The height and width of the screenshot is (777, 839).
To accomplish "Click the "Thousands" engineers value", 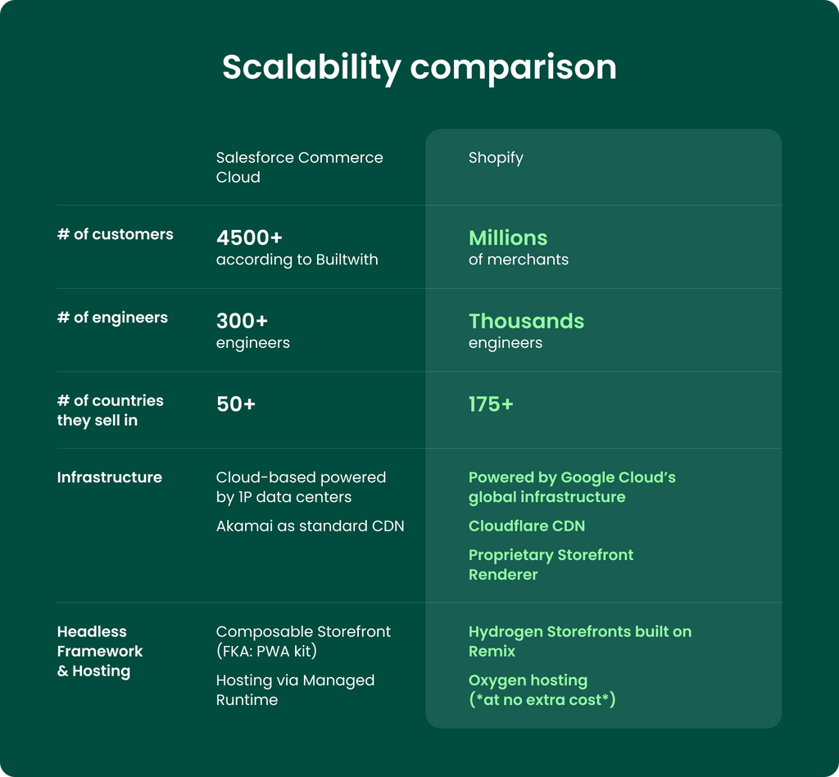I will tap(526, 321).
